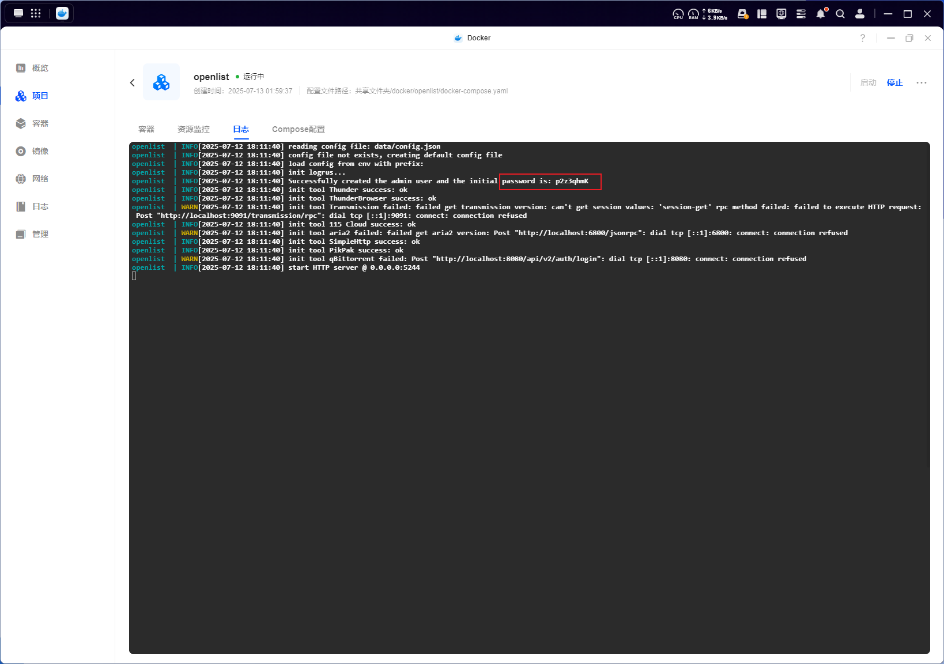Switch to the 资源监控 tab
The width and height of the screenshot is (944, 664).
click(194, 129)
